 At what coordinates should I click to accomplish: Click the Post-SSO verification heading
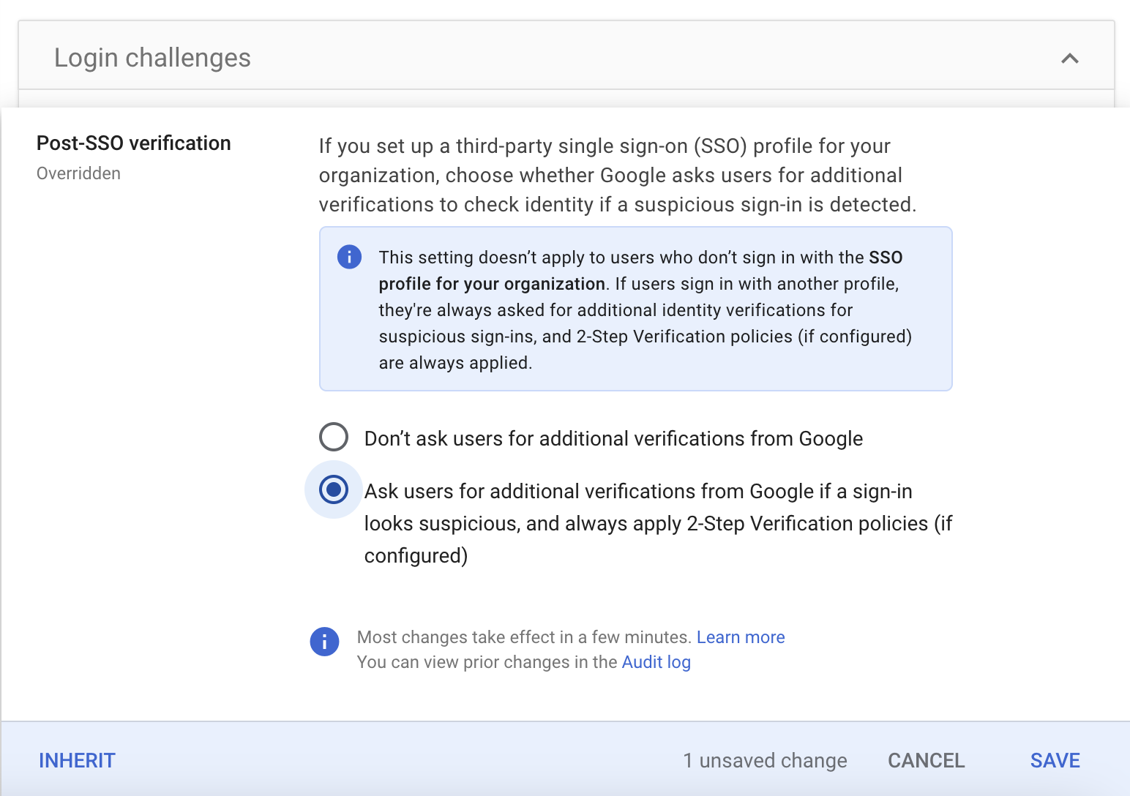pos(134,143)
